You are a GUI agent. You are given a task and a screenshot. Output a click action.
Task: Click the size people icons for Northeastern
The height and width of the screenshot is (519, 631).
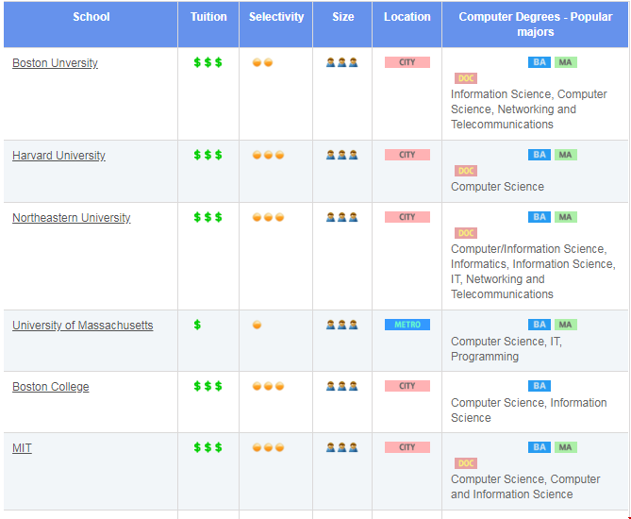click(x=341, y=217)
